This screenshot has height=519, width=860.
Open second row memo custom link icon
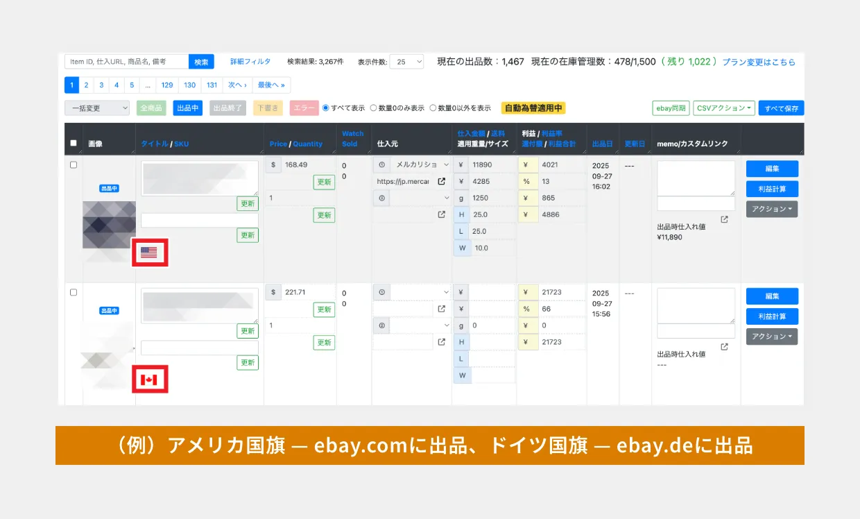(724, 347)
